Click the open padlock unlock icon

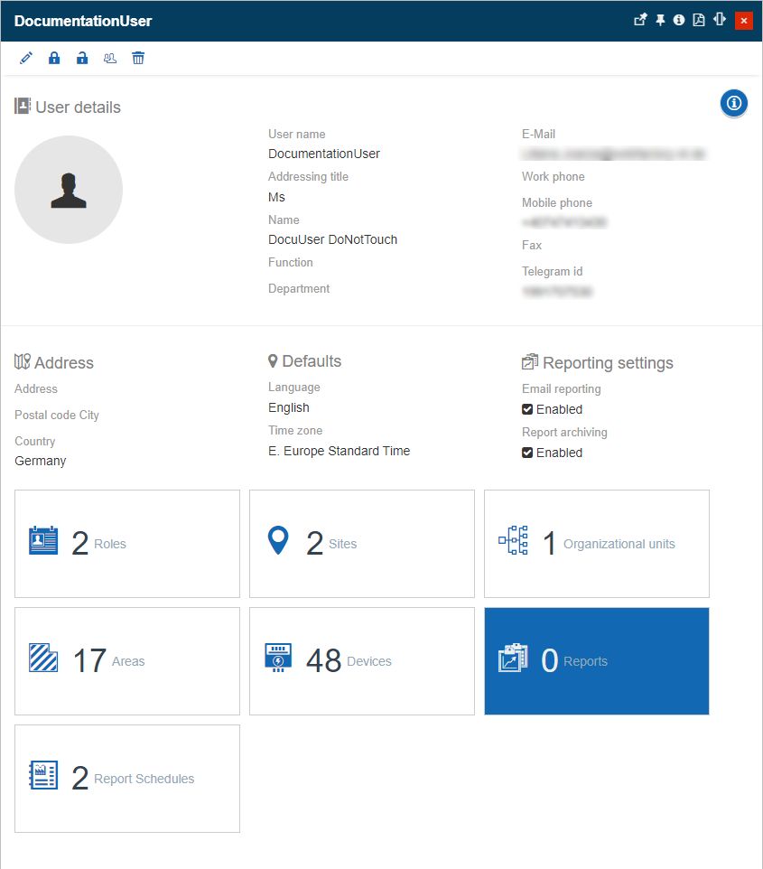point(82,59)
